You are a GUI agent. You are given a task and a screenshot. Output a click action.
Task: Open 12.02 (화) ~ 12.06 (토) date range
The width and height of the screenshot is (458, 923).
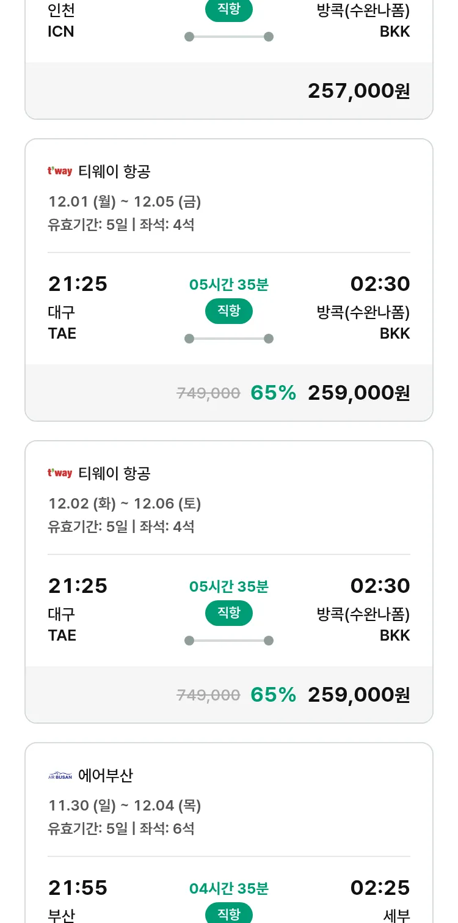pos(125,504)
